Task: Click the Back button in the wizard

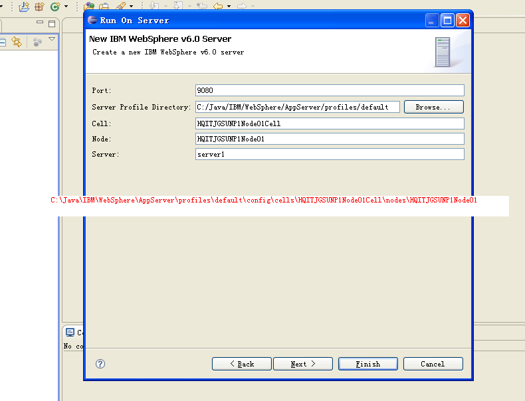Action: click(242, 364)
